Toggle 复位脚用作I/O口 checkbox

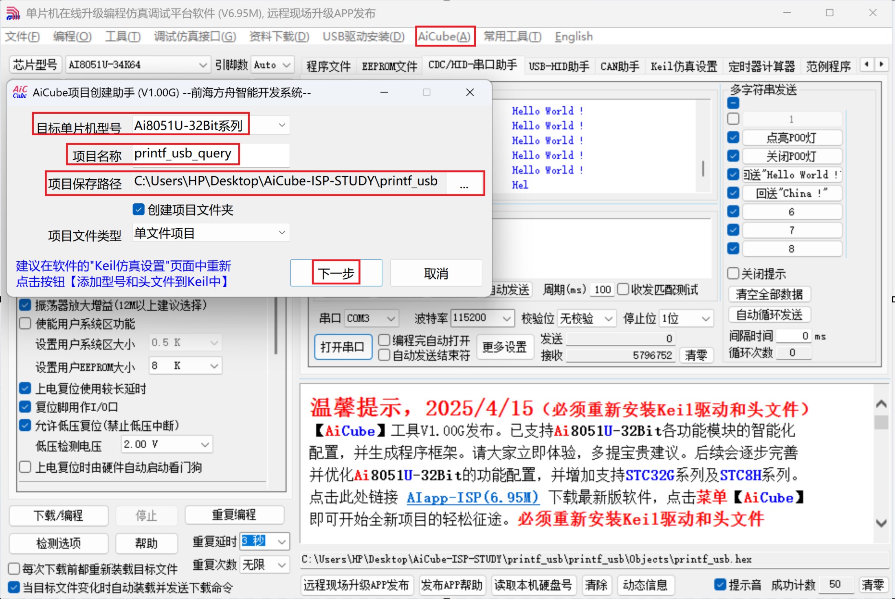tap(25, 407)
